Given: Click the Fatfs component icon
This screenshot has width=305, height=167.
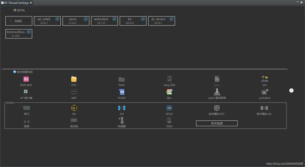Looking at the screenshot, I should (x=121, y=79).
